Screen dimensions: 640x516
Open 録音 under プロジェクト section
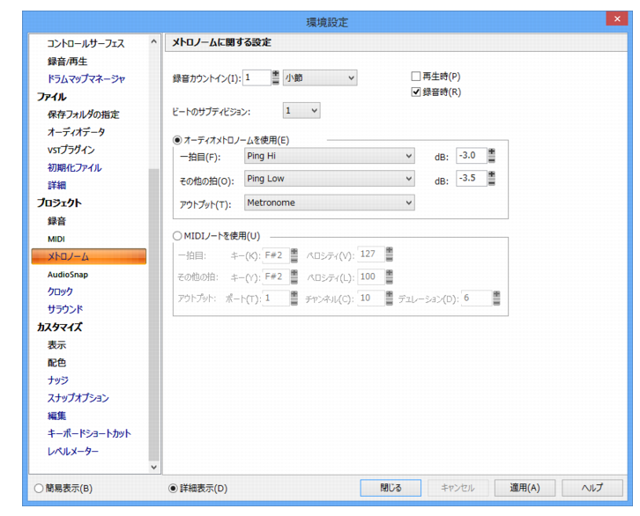[56, 221]
